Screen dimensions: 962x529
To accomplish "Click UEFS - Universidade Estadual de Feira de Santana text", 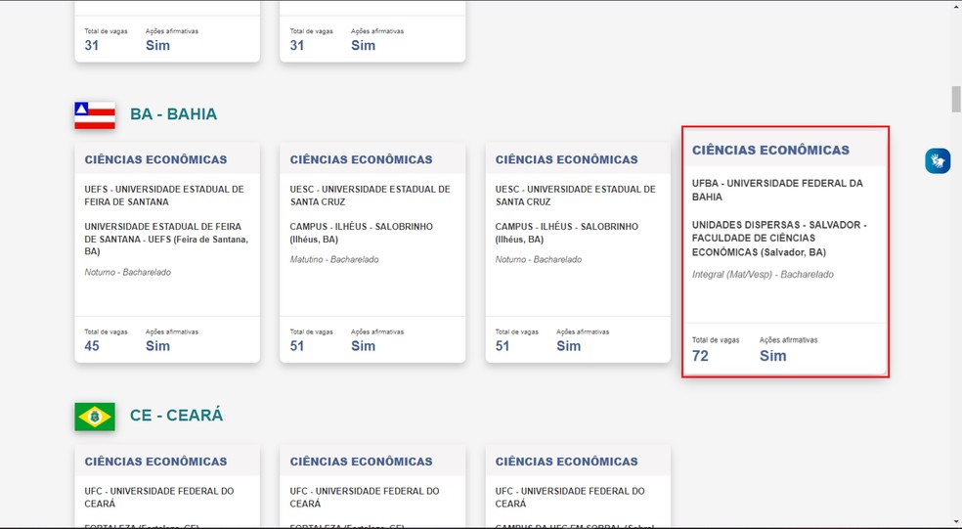I will pos(164,196).
